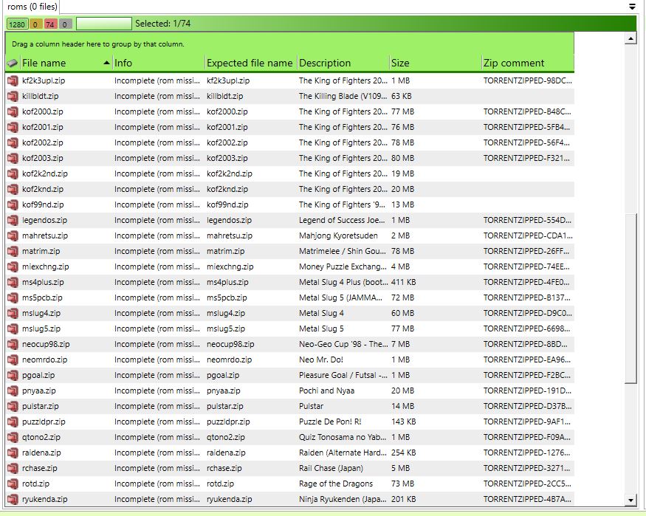Click the icon next to kof2k2nd.zip
The width and height of the screenshot is (646, 516).
tap(13, 173)
